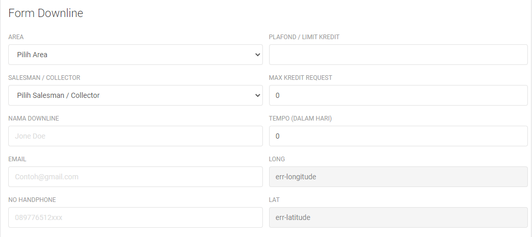The width and height of the screenshot is (532, 237).
Task: Click the No Handphone input field
Action: coord(135,217)
